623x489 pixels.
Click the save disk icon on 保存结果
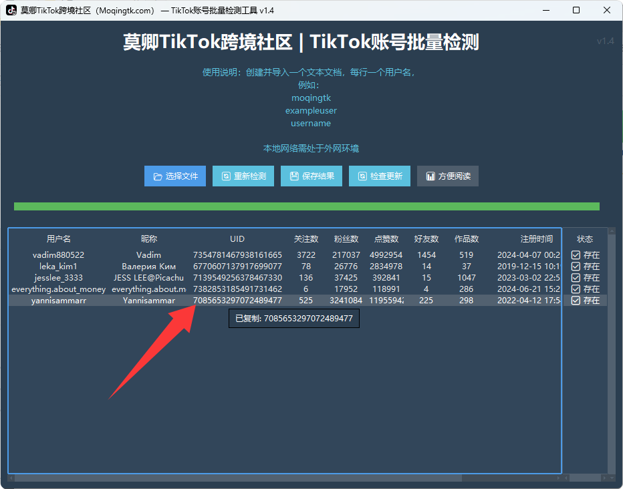click(x=294, y=176)
